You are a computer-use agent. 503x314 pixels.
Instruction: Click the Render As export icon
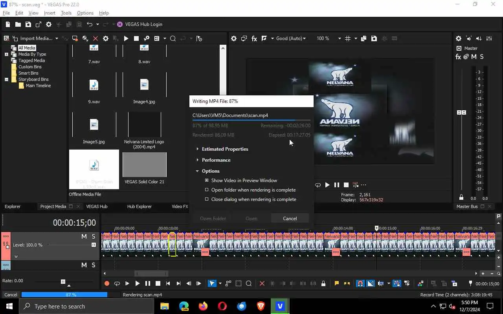point(39,24)
